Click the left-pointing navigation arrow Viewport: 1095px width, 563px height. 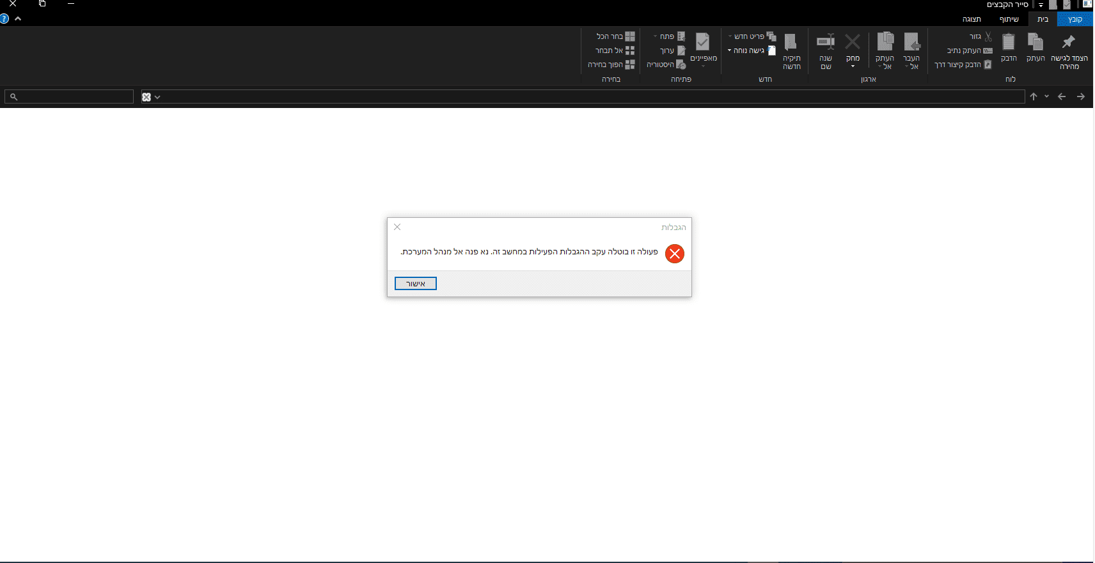[x=1062, y=96]
